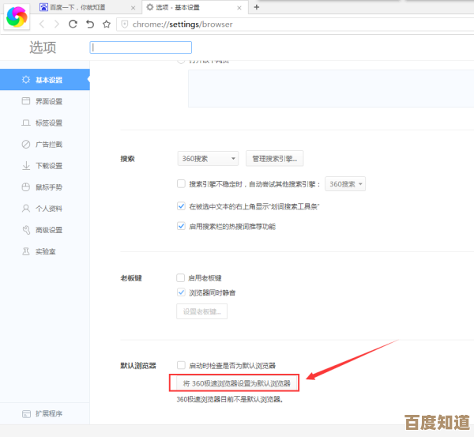
Task: Open 下载设置 in the sidebar
Action: pos(45,166)
